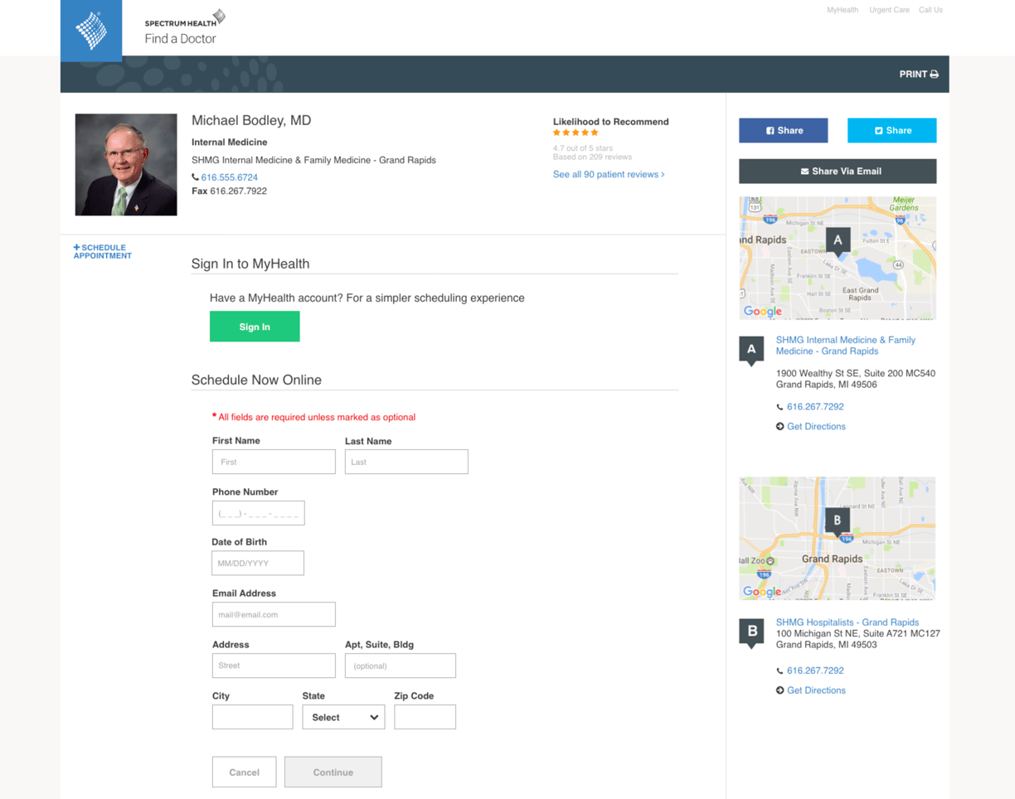Click the Spectrum Health blue logo
The height and width of the screenshot is (799, 1015).
[91, 31]
